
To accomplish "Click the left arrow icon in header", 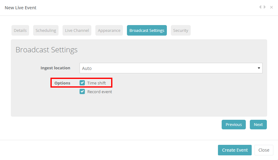I will click(260, 7).
